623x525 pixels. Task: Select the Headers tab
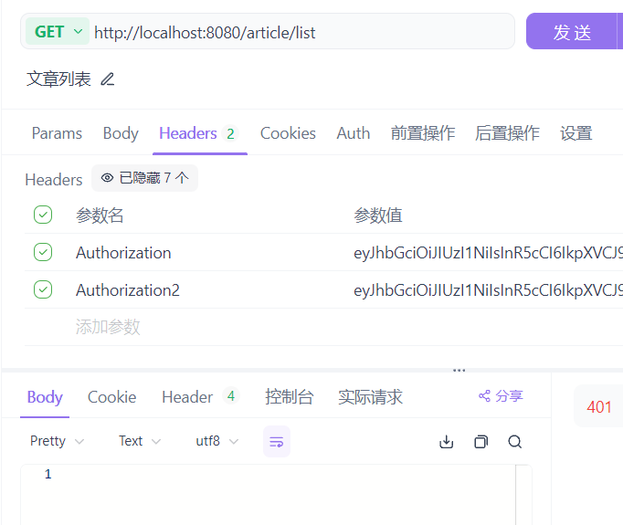pyautogui.click(x=199, y=133)
